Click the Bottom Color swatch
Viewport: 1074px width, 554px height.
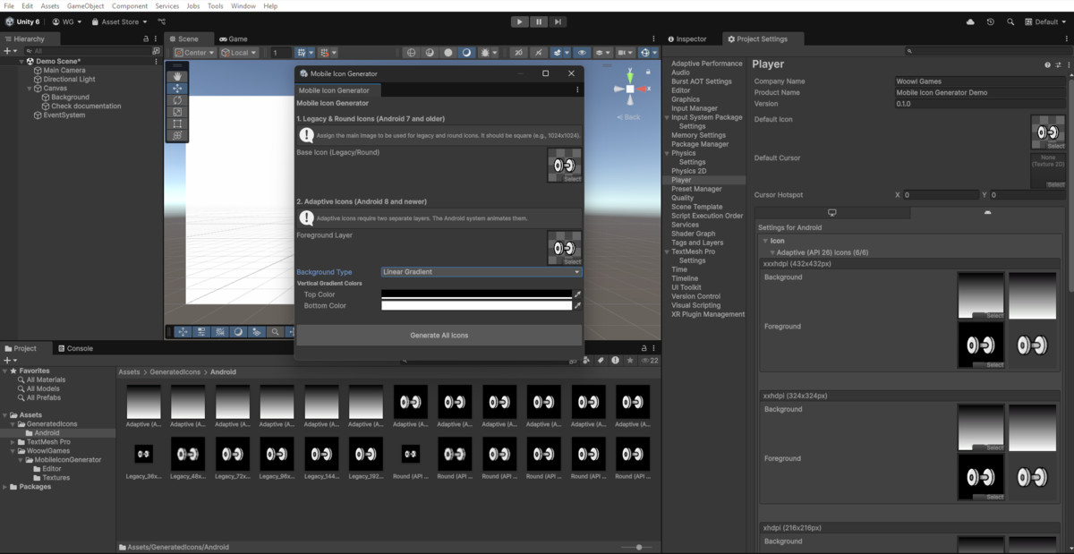coord(477,306)
